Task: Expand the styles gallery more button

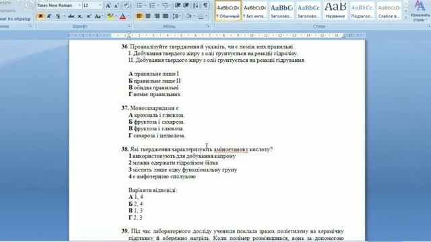Action: [x=405, y=18]
